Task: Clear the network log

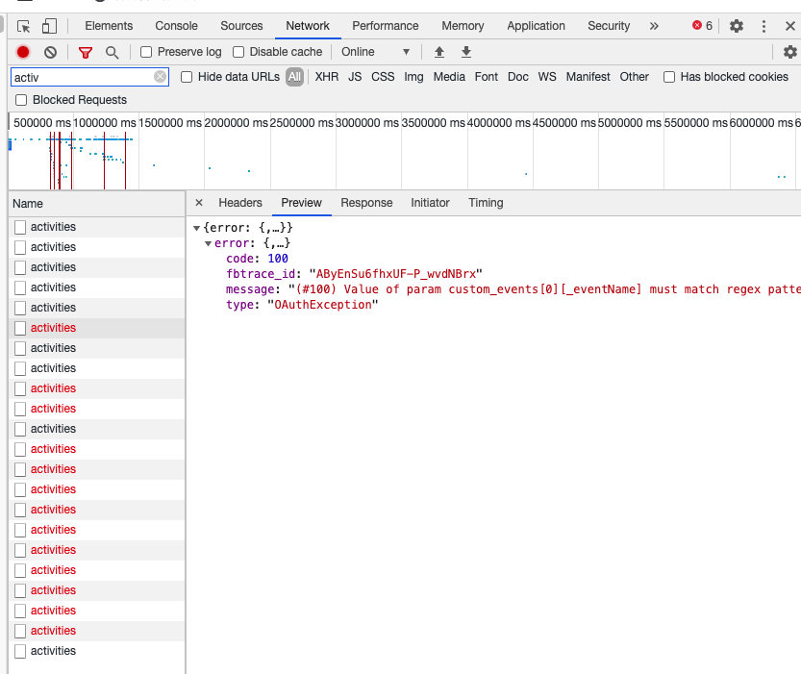Action: point(50,52)
